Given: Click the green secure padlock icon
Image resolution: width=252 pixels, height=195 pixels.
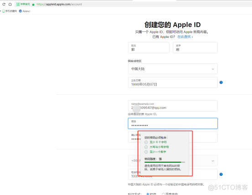Looking at the screenshot, I should point(33,5).
